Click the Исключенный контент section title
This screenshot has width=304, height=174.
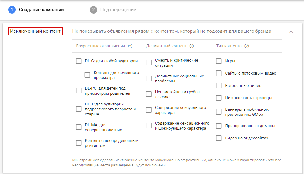point(35,31)
